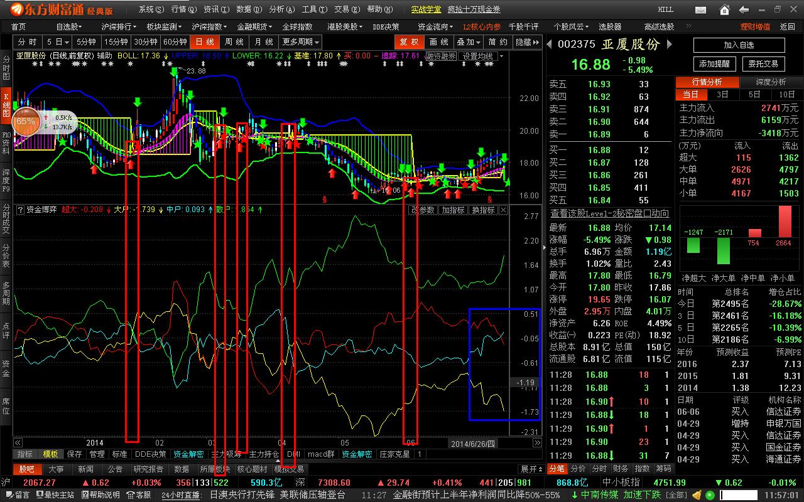Click the 委托交易 button
This screenshot has height=502, width=804.
tap(763, 63)
